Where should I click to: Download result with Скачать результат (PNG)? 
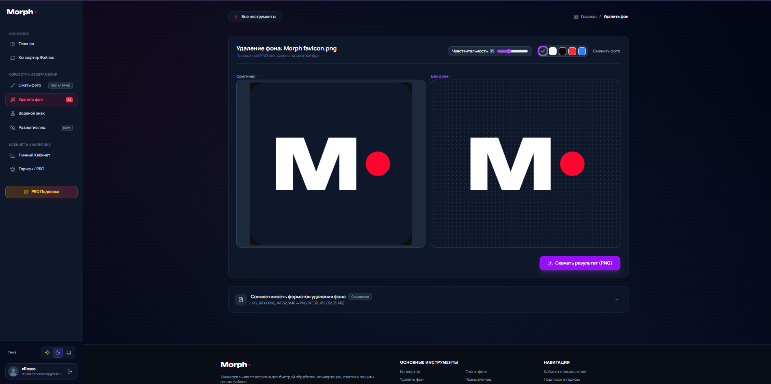pos(580,263)
